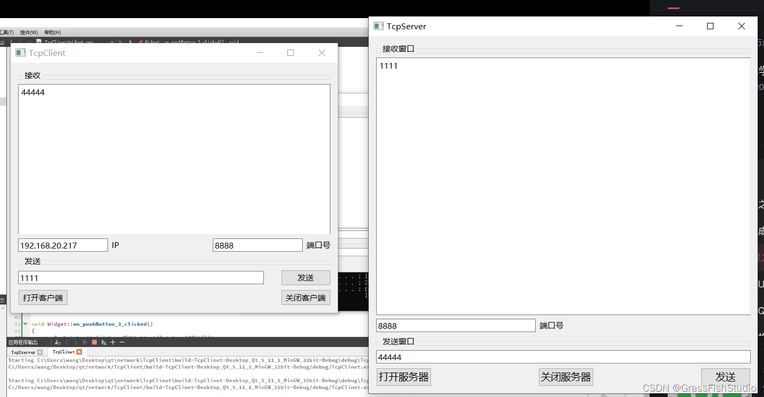Click the run icon in output toolbar
This screenshot has height=397, width=764.
click(x=85, y=342)
